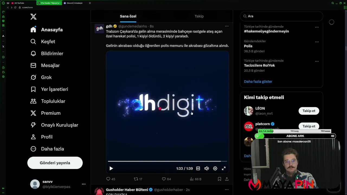Like the gdh tweet with 64 likes

pos(166,179)
